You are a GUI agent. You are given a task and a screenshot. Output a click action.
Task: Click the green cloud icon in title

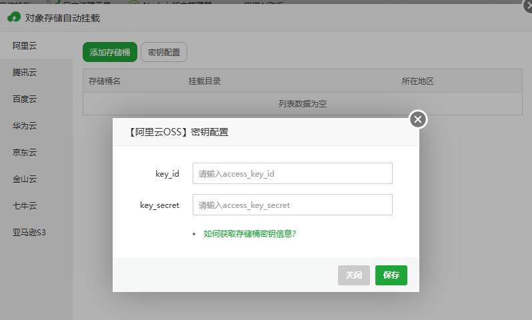(14, 18)
